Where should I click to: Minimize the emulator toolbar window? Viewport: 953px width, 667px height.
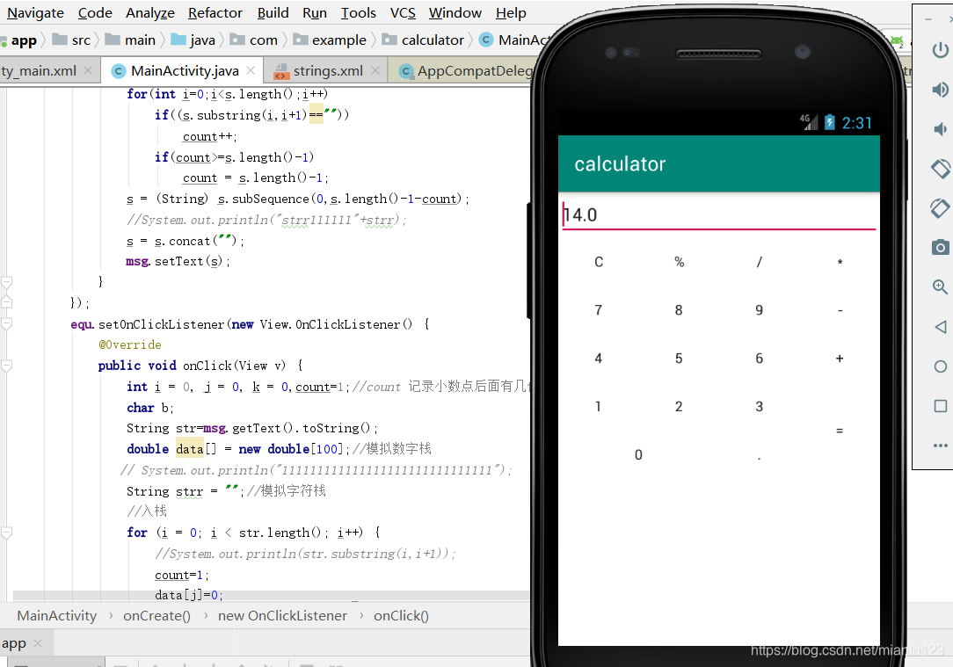pos(928,19)
